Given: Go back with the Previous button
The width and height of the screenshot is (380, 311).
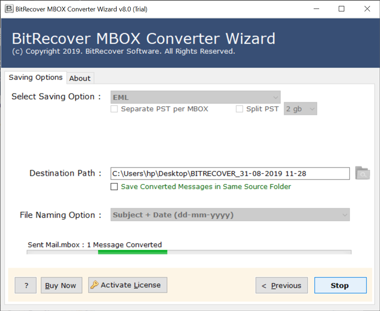Looking at the screenshot, I should pyautogui.click(x=282, y=285).
